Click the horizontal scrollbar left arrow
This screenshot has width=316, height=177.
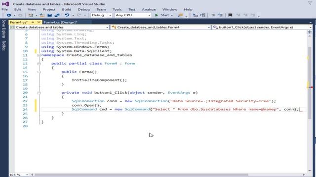pyautogui.click(x=32, y=175)
